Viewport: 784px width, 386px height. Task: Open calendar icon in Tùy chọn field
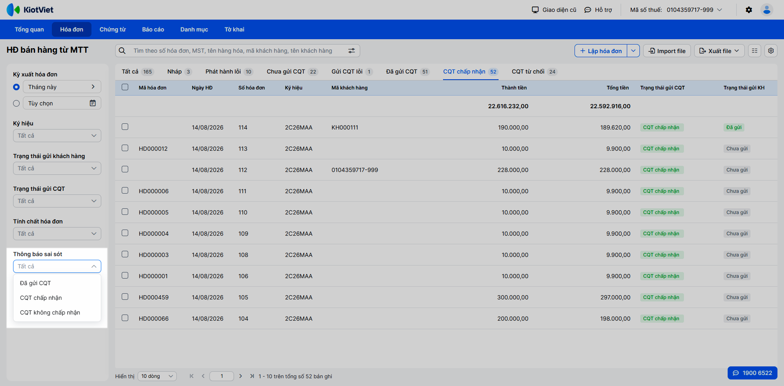click(93, 103)
